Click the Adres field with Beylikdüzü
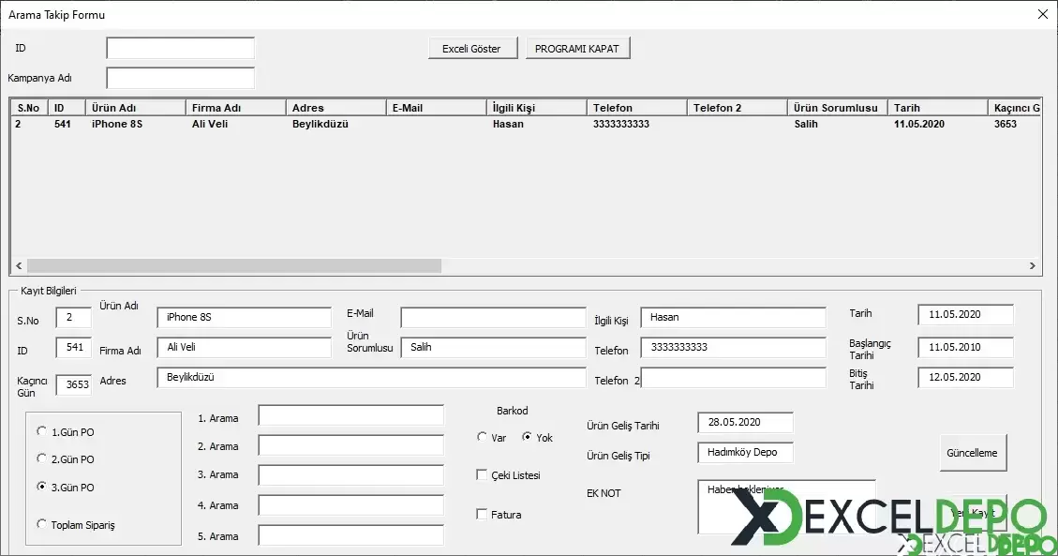1058x556 pixels. [x=371, y=377]
